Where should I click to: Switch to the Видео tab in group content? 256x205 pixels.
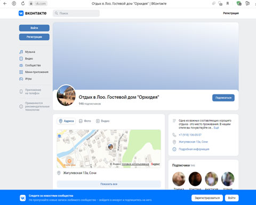pos(103,121)
